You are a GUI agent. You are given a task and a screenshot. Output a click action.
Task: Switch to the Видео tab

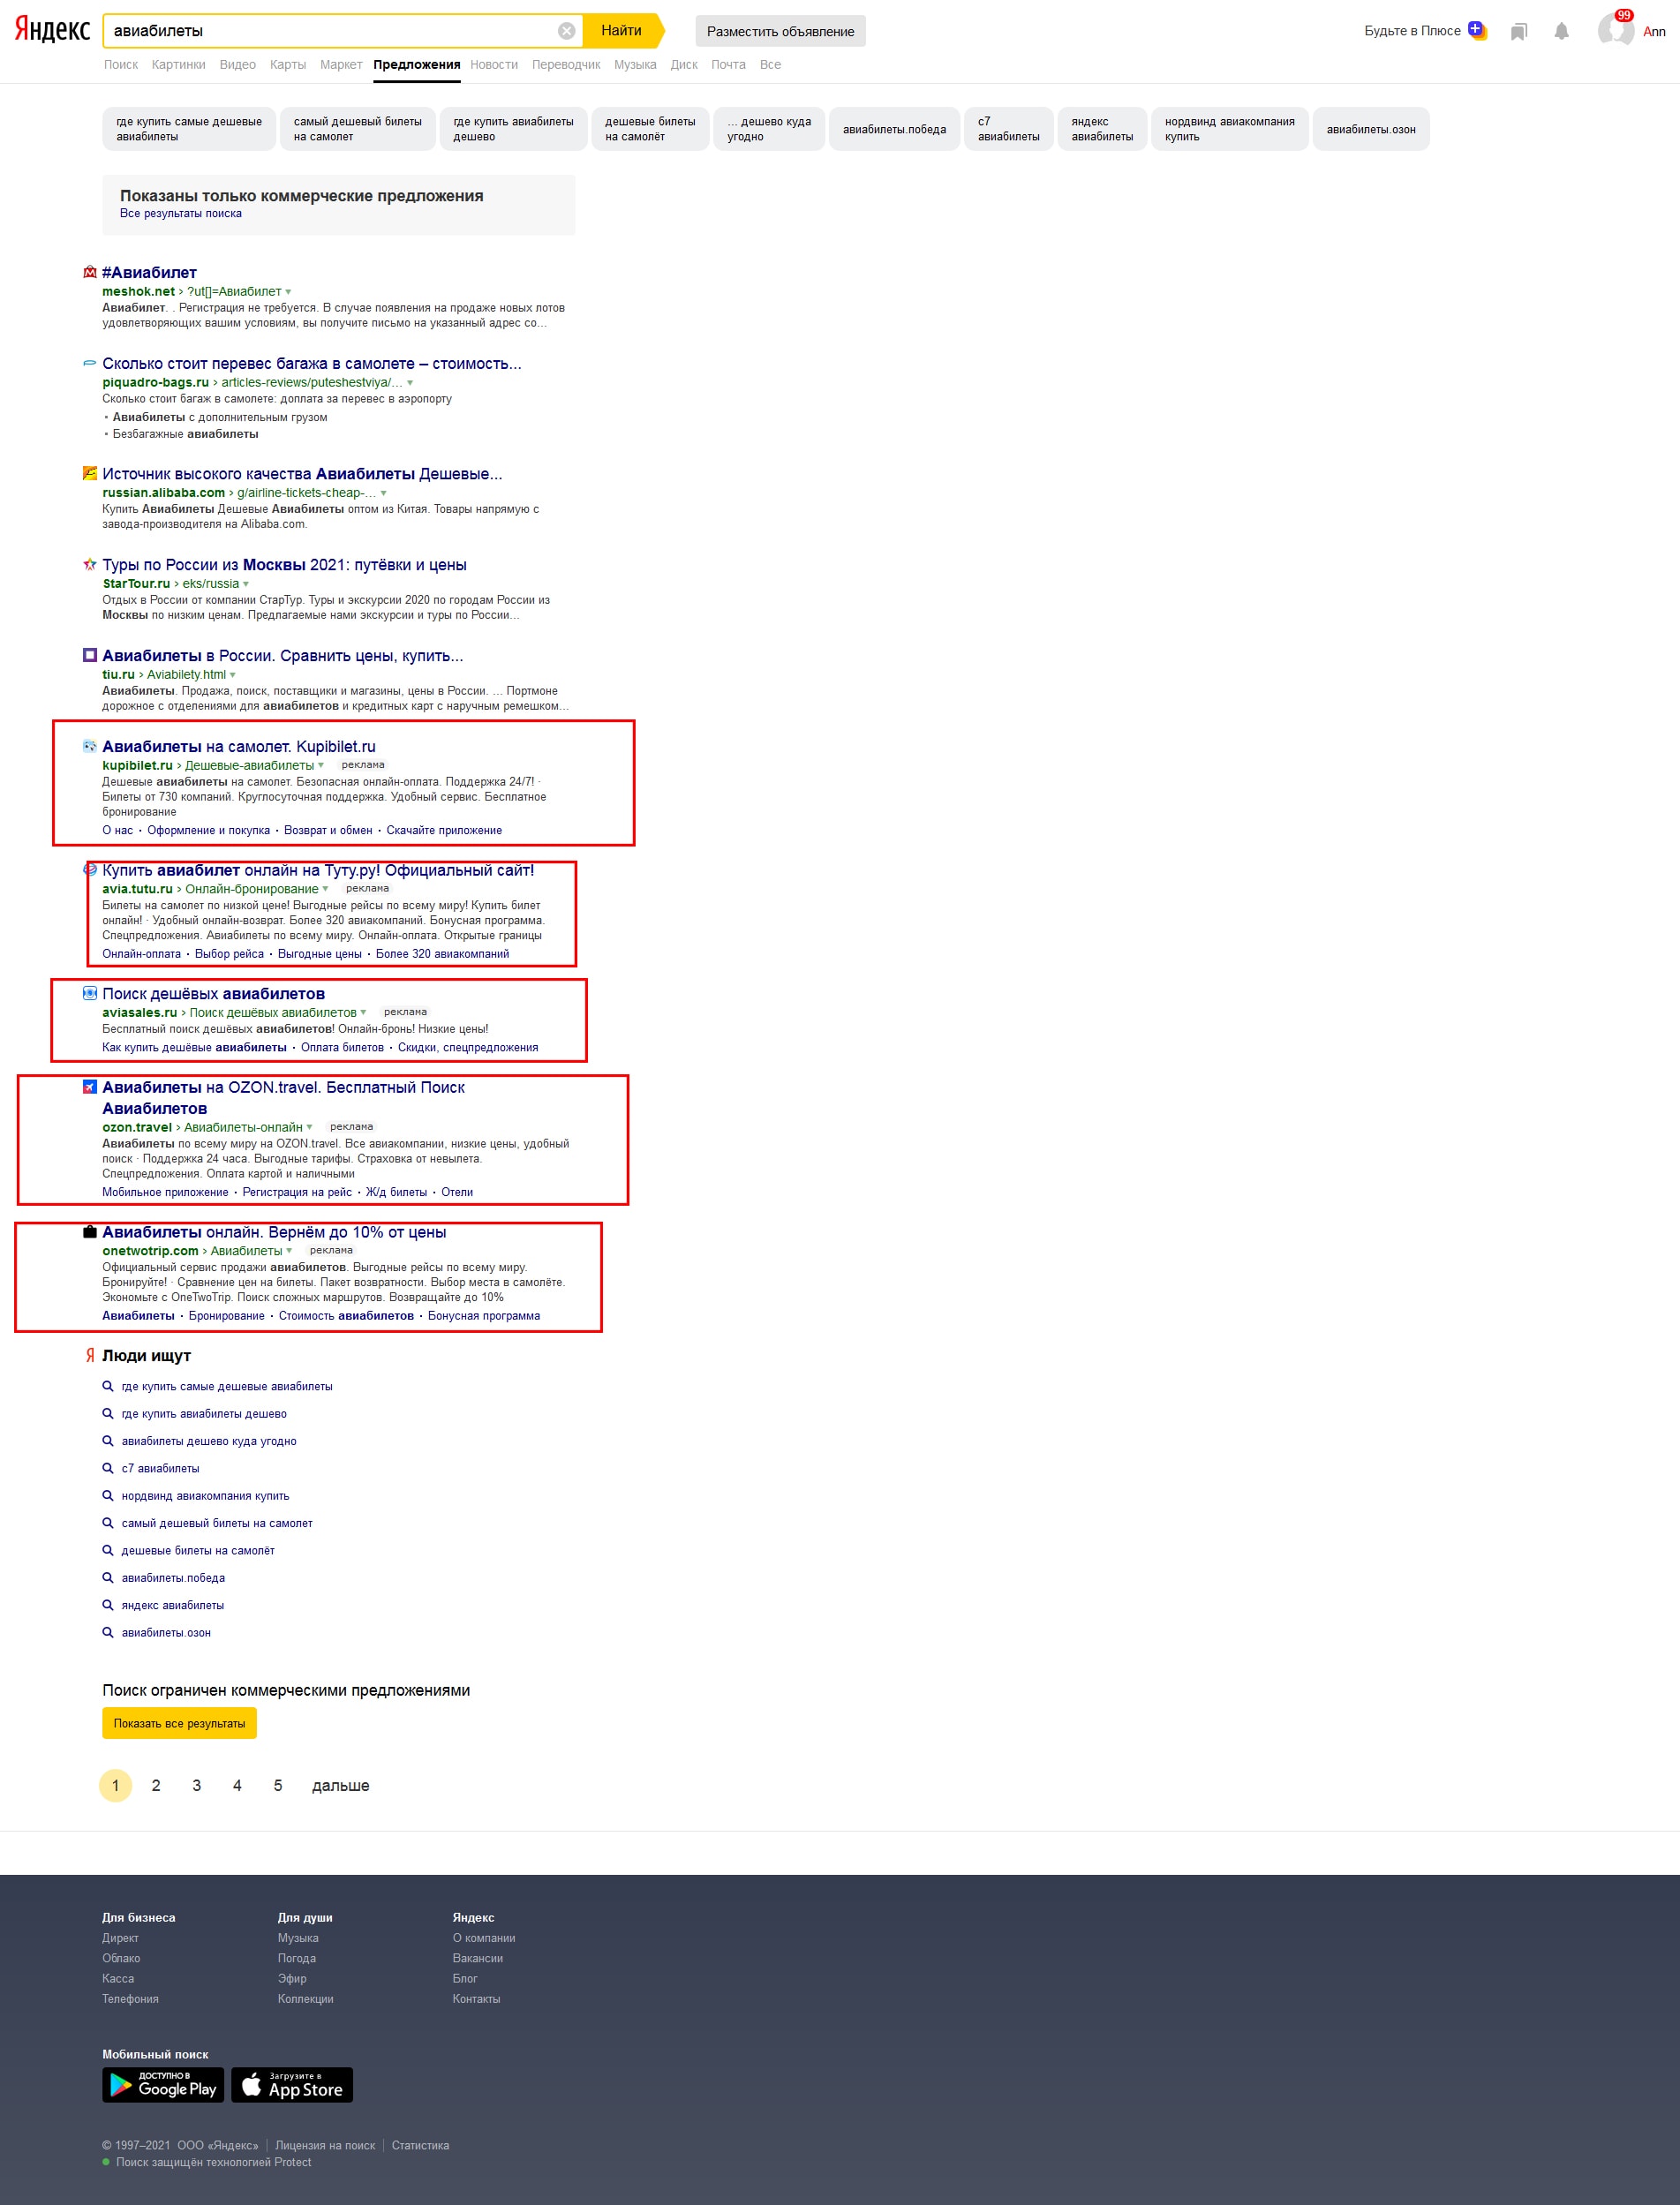(x=237, y=65)
